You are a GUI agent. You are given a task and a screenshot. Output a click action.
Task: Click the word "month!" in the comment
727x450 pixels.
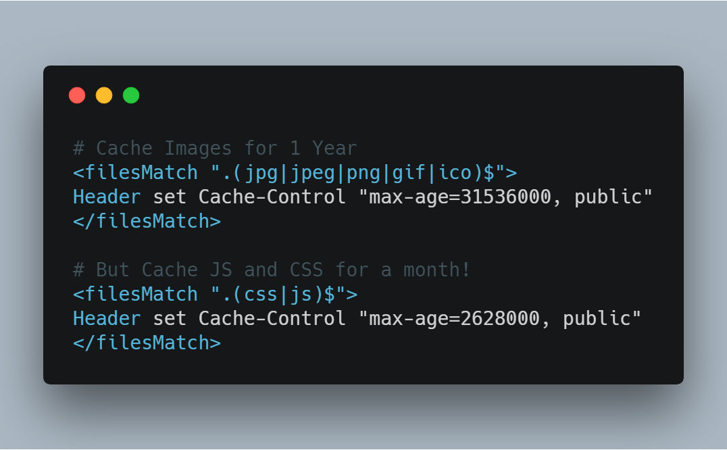tap(437, 270)
